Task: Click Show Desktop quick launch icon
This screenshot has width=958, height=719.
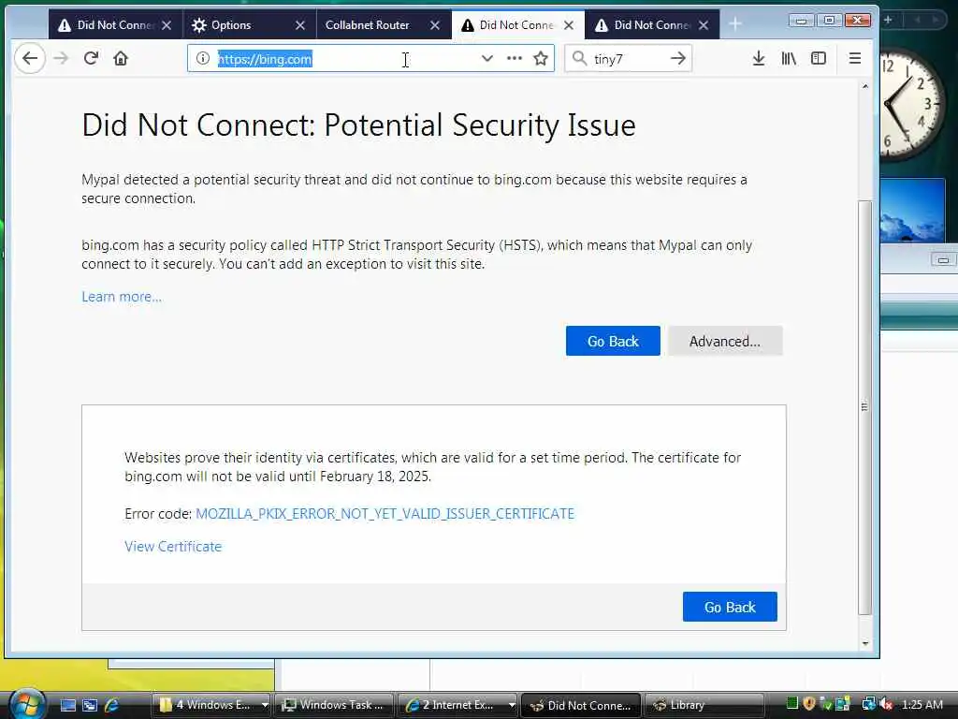Action: tap(67, 705)
